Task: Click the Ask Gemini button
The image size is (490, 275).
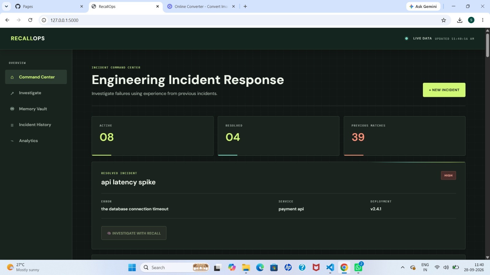Action: [423, 6]
